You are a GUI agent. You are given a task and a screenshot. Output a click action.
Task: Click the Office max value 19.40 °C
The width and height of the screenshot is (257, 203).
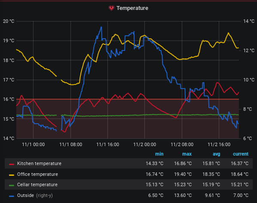(x=183, y=174)
